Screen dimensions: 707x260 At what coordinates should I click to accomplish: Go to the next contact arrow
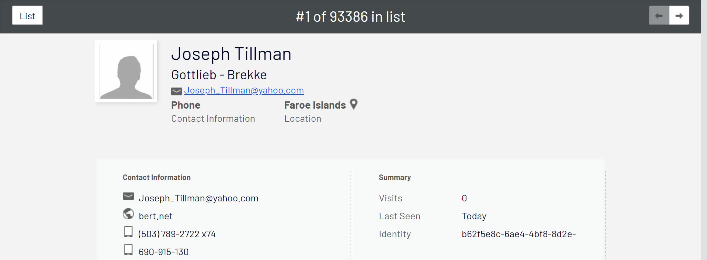point(679,16)
